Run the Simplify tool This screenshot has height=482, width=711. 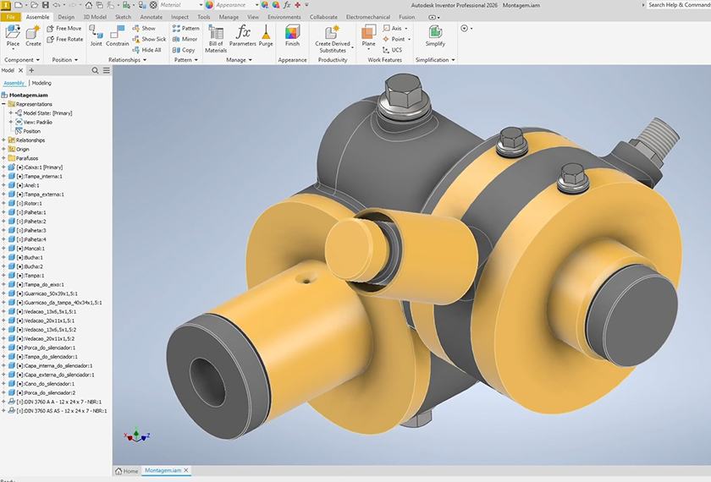(435, 36)
